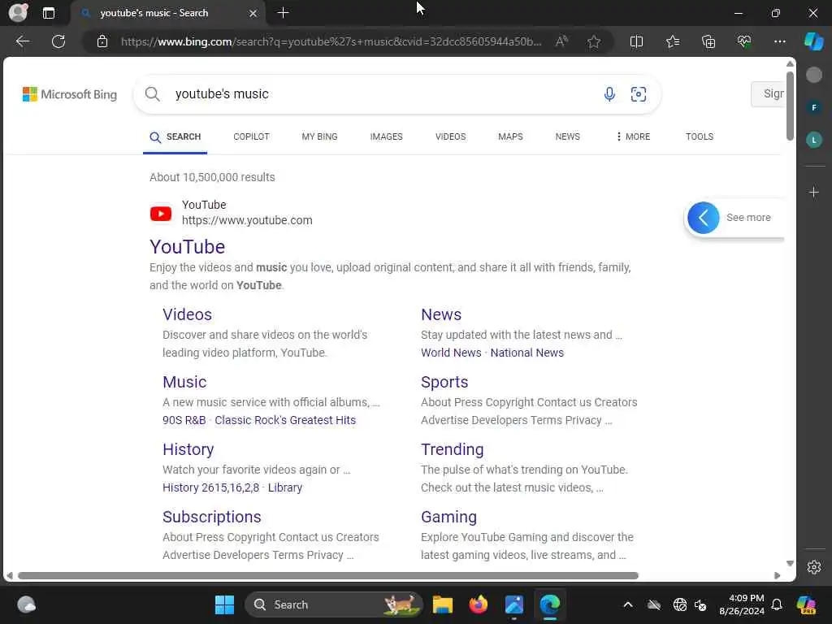Open the browser profile avatar
The height and width of the screenshot is (624, 832).
pos(18,13)
